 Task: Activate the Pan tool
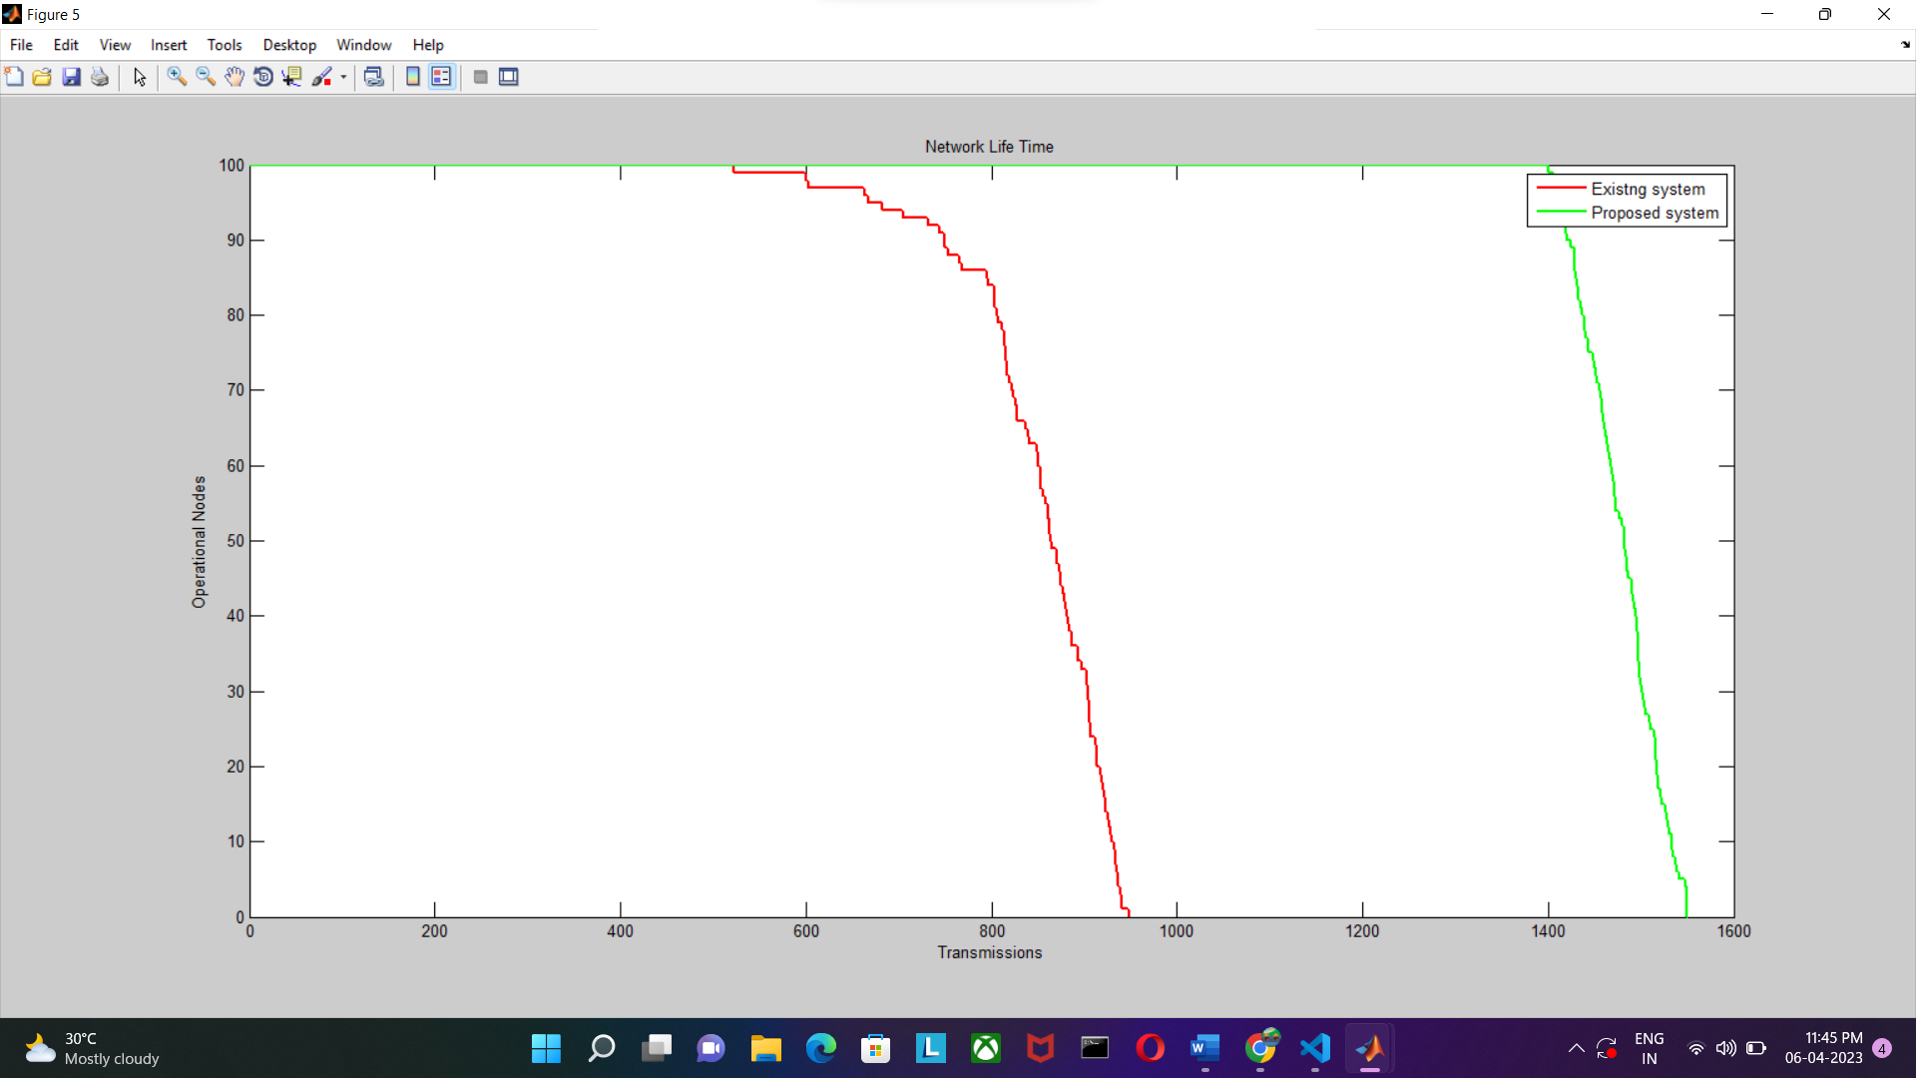[x=235, y=76]
